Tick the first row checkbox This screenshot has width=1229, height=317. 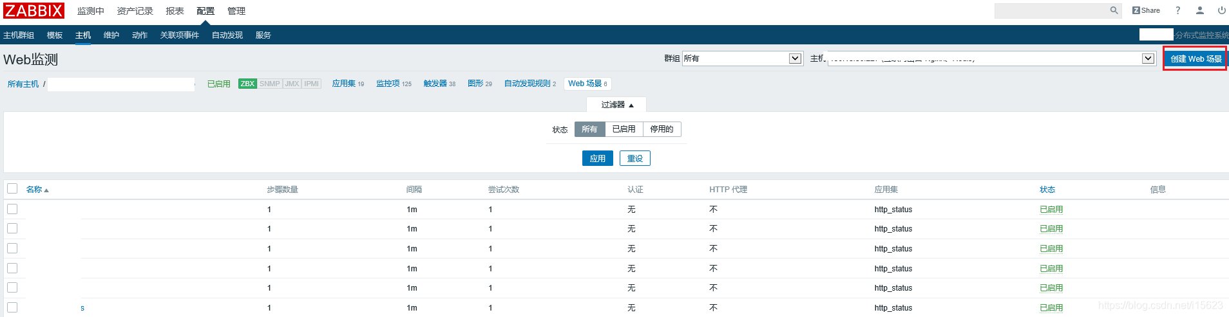12,209
